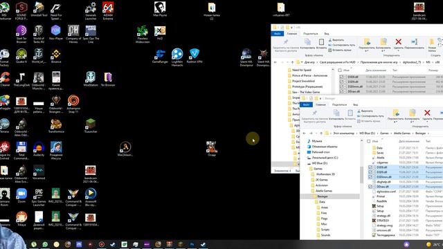Switch to 'Поделиться' tab in x86 window
Viewport: 443px width, 249px height.
point(311,34)
